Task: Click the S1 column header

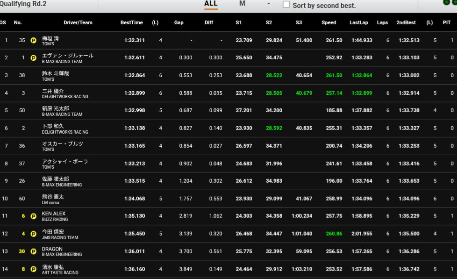Action: (x=239, y=22)
